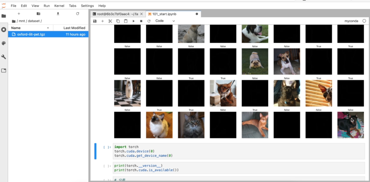Create a new folder in file browser

click(x=38, y=14)
